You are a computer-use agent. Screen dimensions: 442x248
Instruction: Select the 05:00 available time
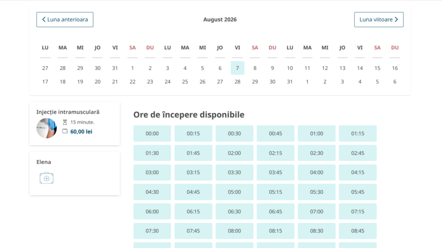[x=234, y=192]
